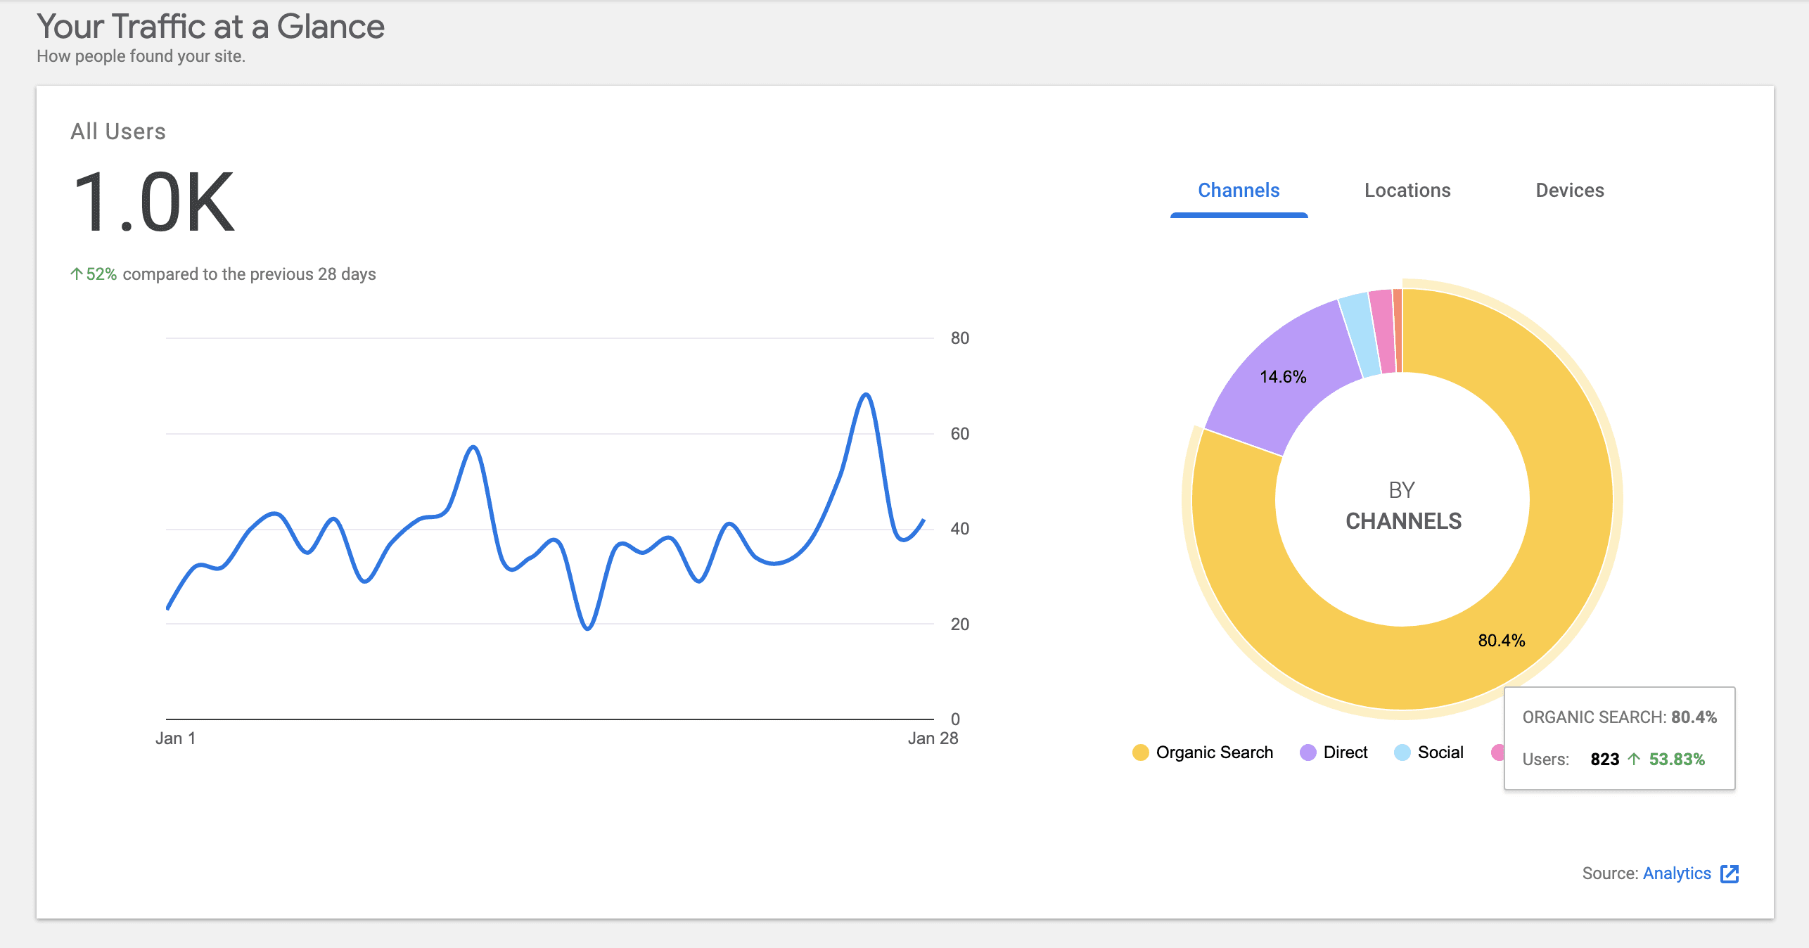
Task: Select the Channels tab
Action: (x=1239, y=190)
